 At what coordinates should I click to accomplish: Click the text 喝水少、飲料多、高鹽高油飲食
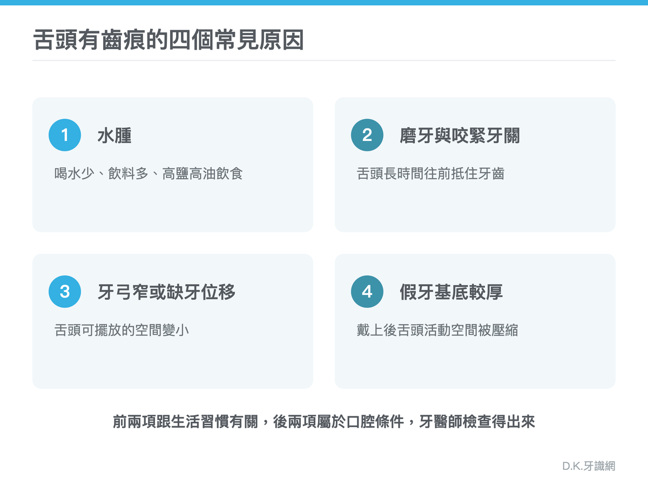click(x=148, y=174)
